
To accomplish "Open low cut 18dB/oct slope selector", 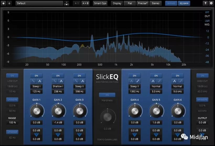I will (12, 86).
